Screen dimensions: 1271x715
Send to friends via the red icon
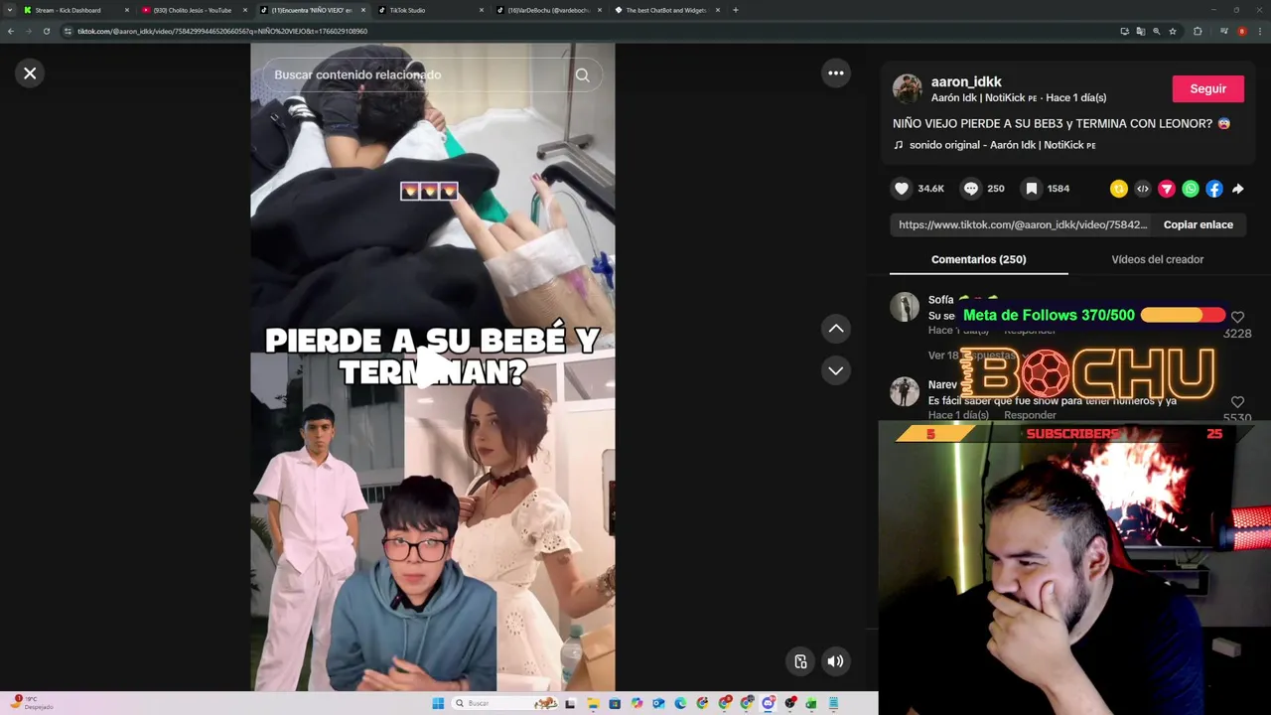pos(1167,189)
